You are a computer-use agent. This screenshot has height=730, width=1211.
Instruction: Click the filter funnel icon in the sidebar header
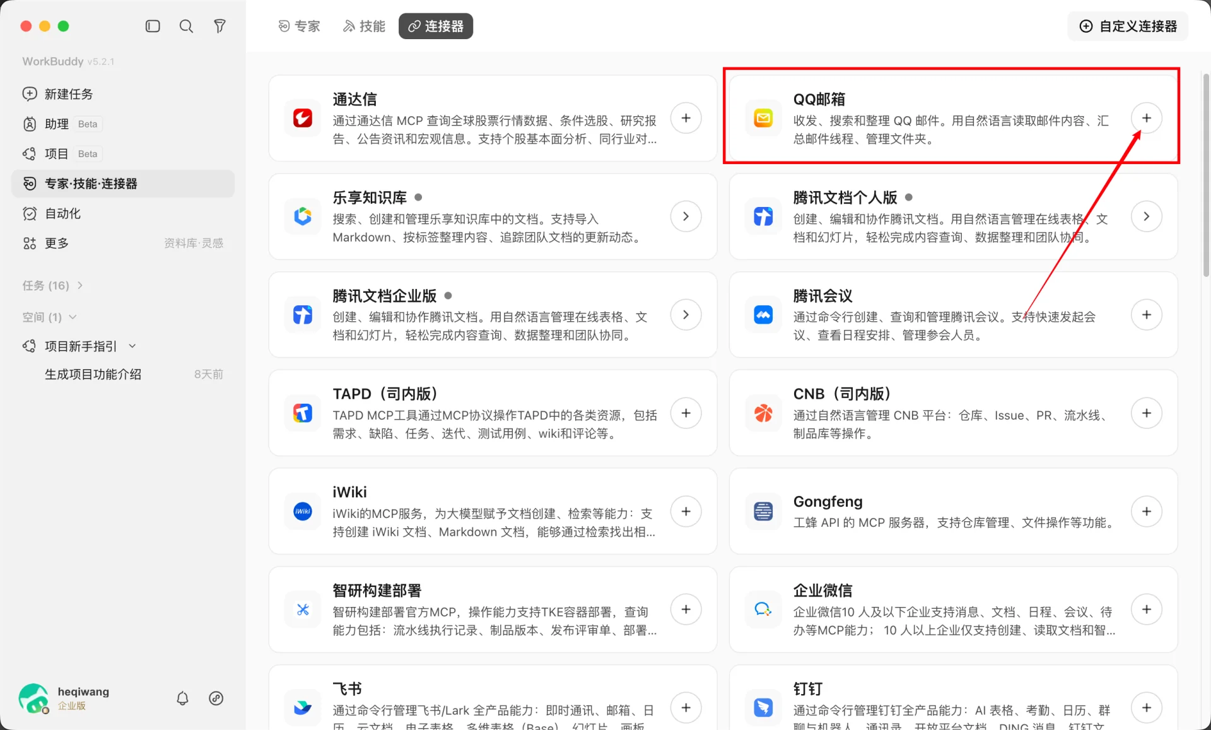coord(219,26)
